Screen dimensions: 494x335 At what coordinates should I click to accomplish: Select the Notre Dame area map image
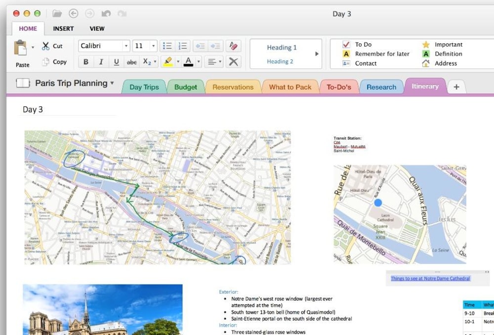400,214
